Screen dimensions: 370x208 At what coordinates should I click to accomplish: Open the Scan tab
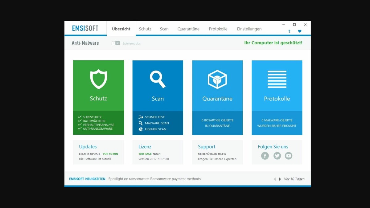(x=164, y=29)
